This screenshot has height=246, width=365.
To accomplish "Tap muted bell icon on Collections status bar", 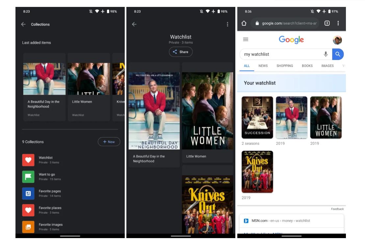I will click(x=91, y=12).
